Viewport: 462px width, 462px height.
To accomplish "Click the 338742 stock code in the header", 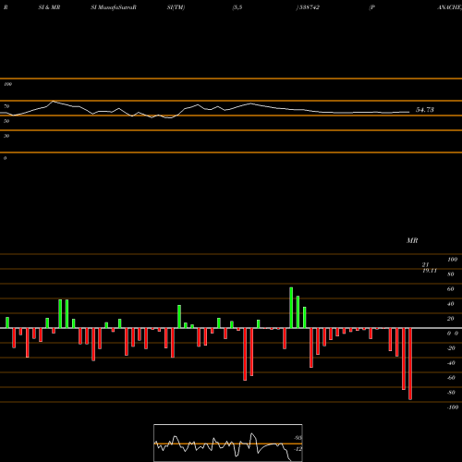I will 309,7.
